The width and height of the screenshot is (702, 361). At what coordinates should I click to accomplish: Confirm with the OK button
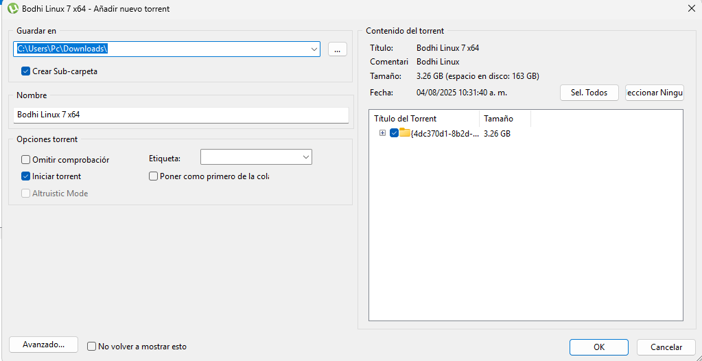[598, 347]
